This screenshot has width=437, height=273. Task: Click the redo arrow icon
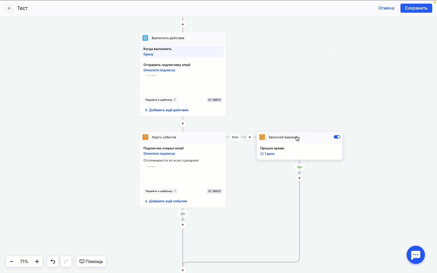point(66,261)
